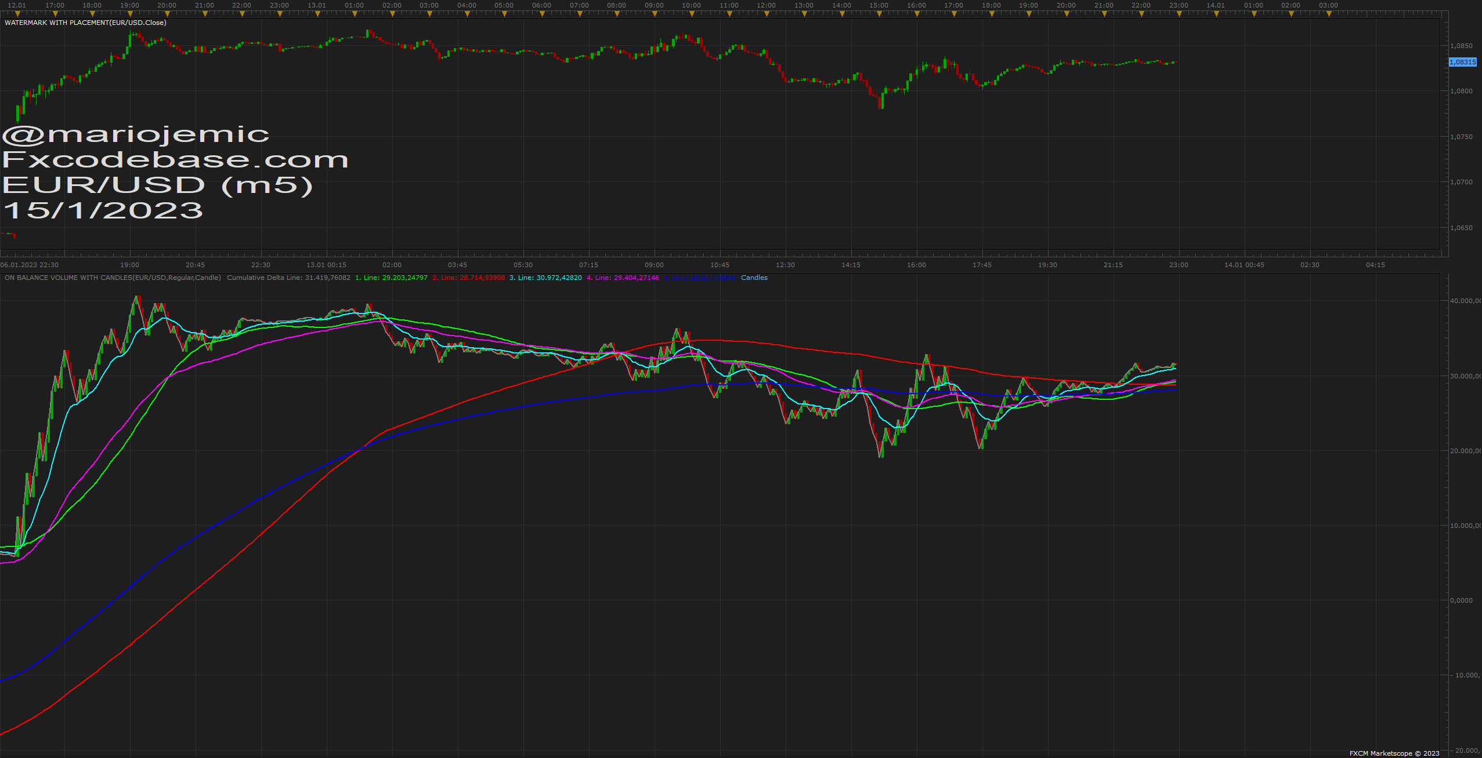Pick the 10:00 session marker triangle
1482x758 pixels.
tap(692, 14)
